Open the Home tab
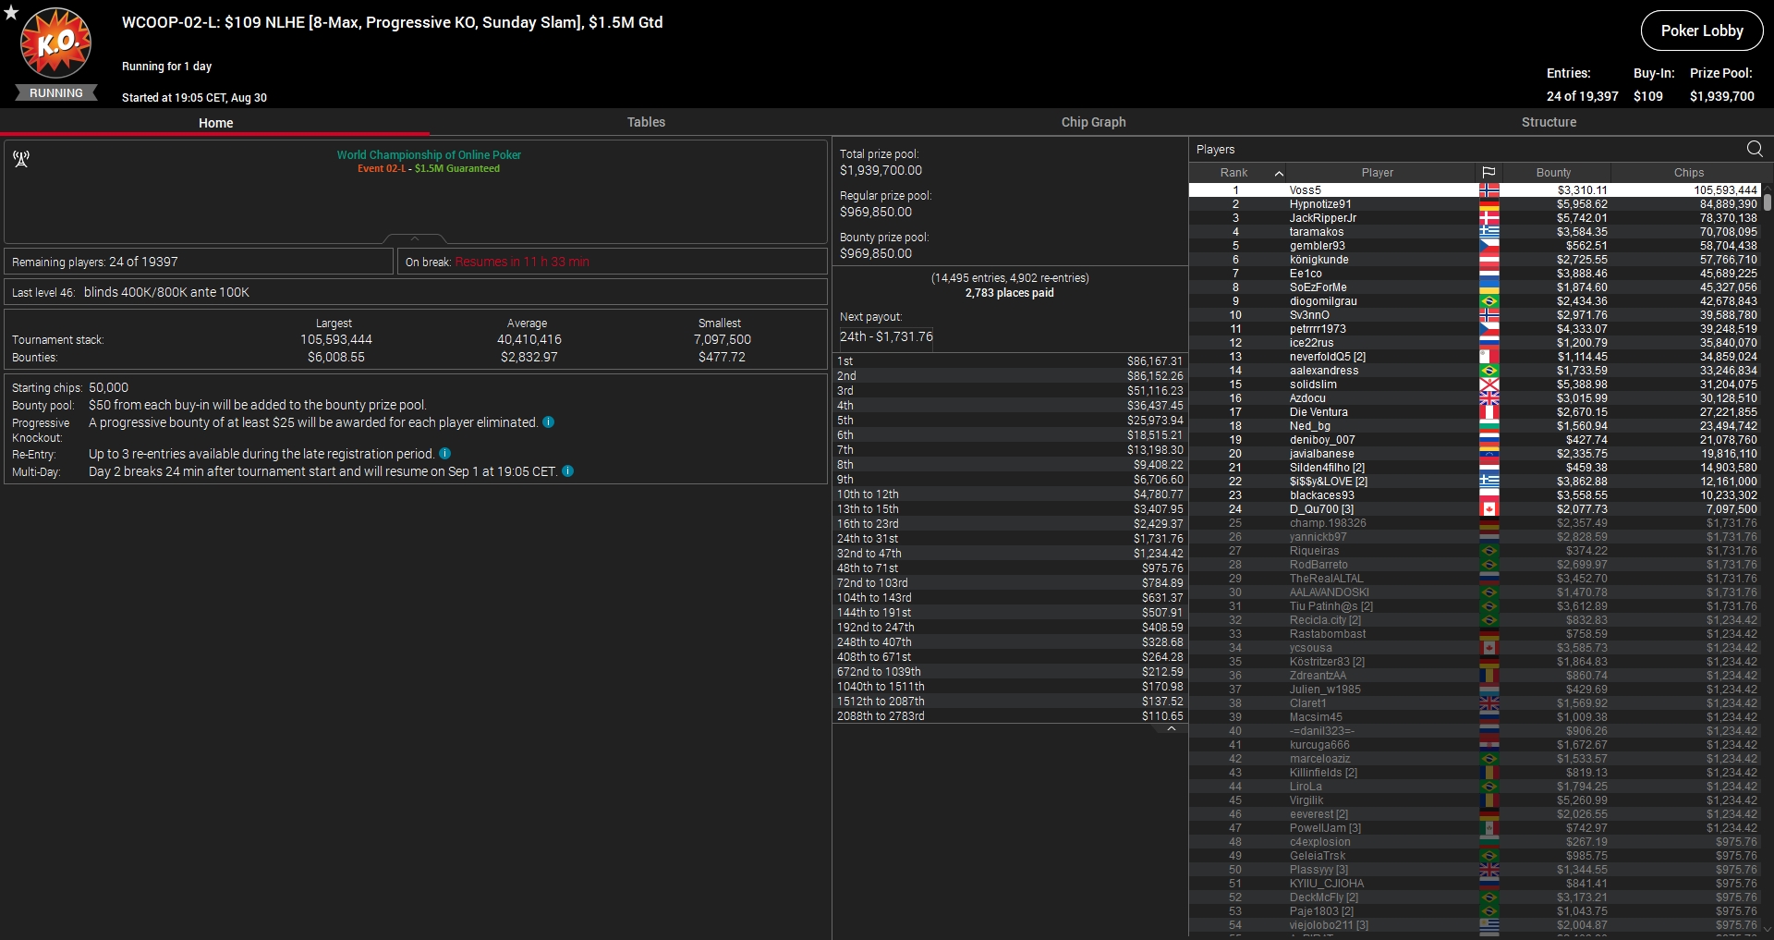 (x=215, y=122)
